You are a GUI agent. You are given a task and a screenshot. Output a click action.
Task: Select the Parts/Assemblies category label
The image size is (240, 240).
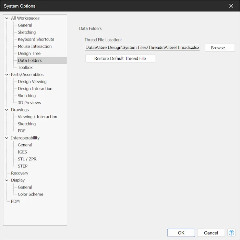27,74
